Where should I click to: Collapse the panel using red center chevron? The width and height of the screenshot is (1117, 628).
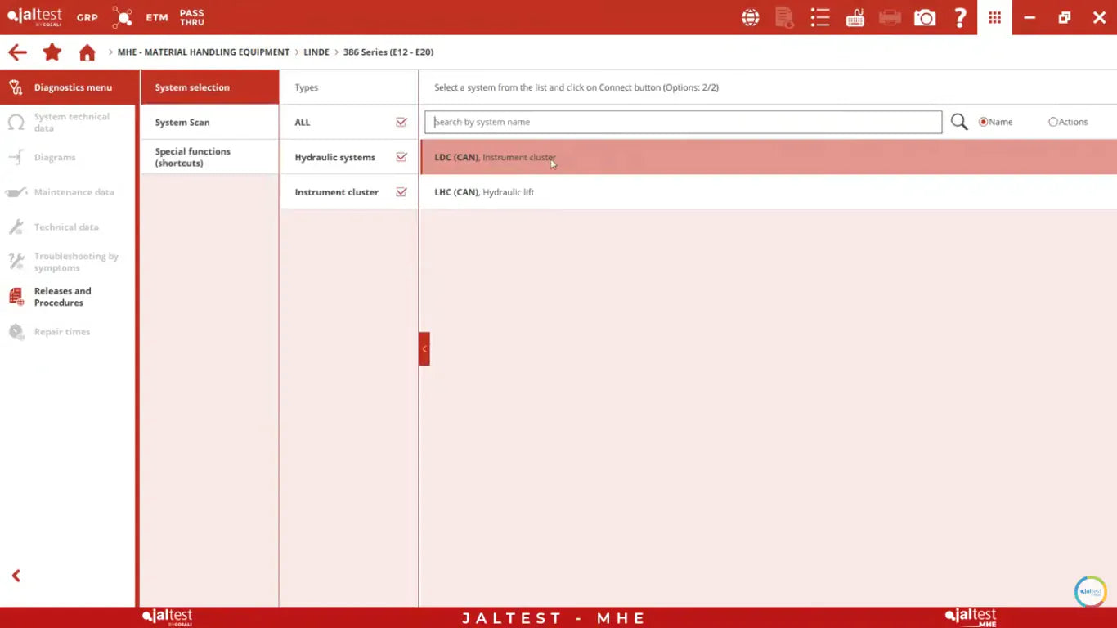424,348
